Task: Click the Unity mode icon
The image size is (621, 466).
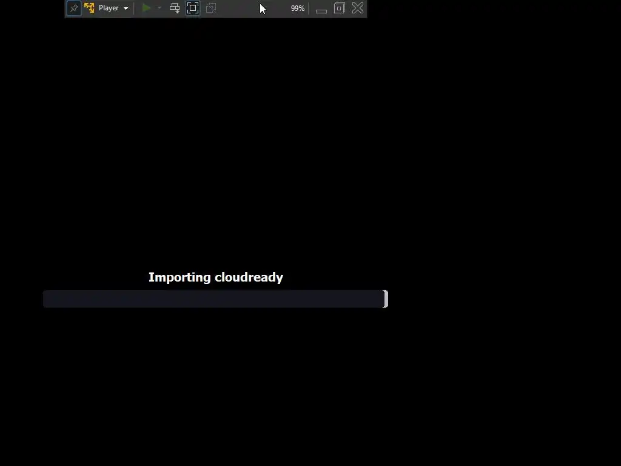Action: pos(211,8)
